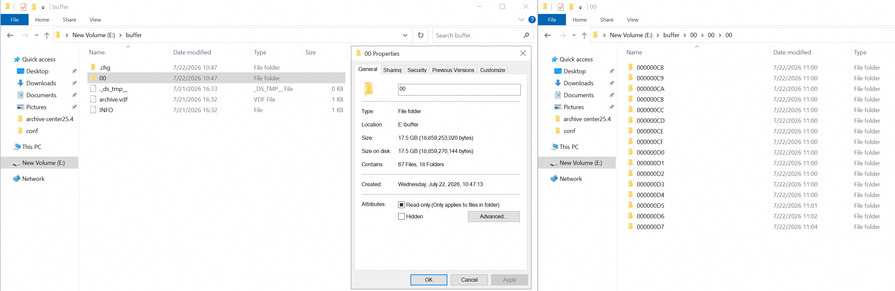Select the archive.vdf file
Viewport: 895px width, 291px height.
pos(113,100)
